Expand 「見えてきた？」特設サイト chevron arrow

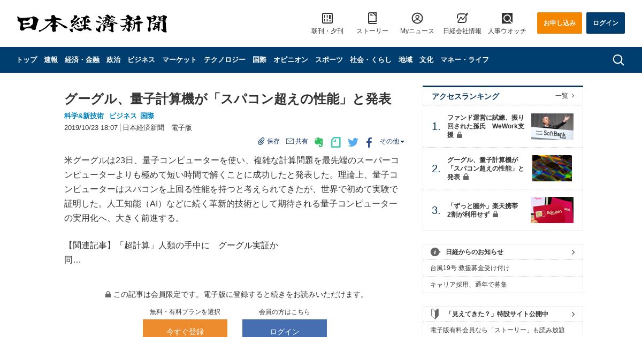click(573, 314)
